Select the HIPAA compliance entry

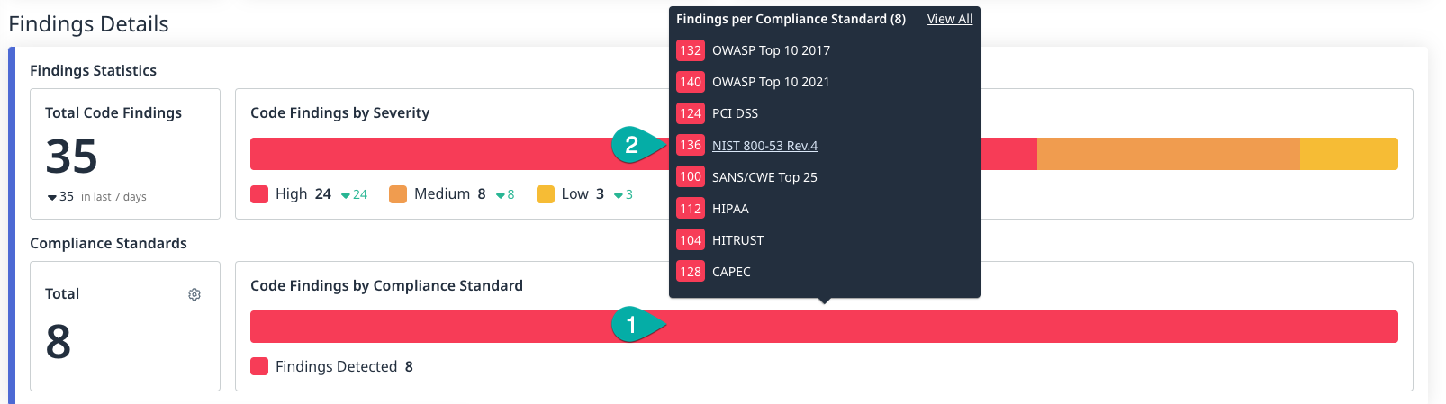[x=730, y=209]
